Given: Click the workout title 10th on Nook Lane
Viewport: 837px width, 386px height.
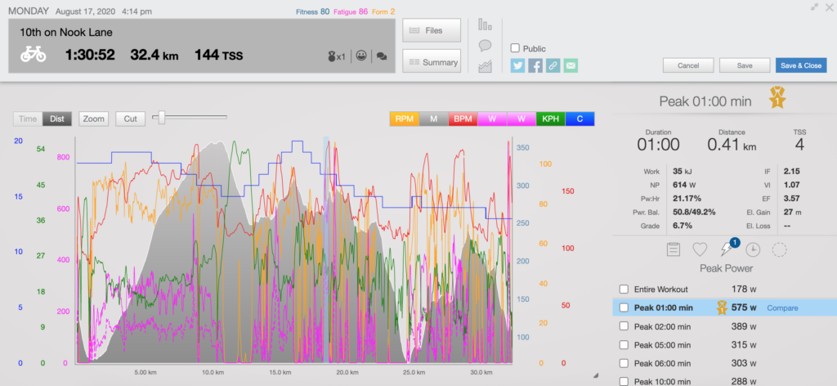Looking at the screenshot, I should pos(66,33).
